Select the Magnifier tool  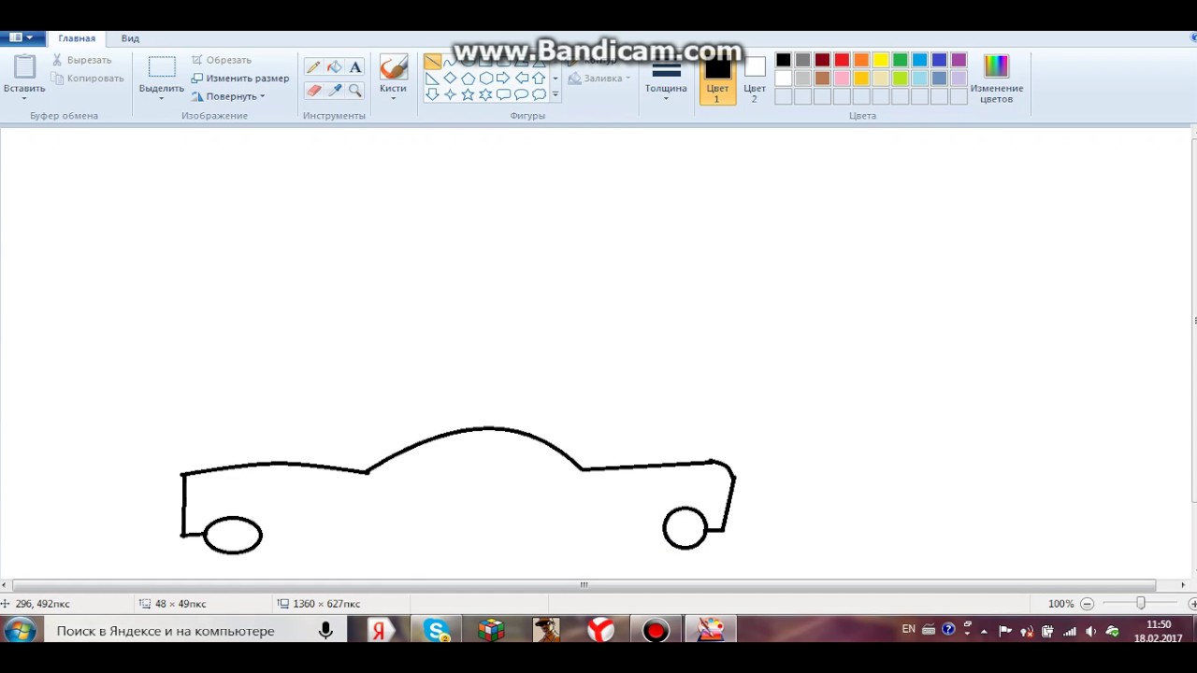(x=355, y=91)
